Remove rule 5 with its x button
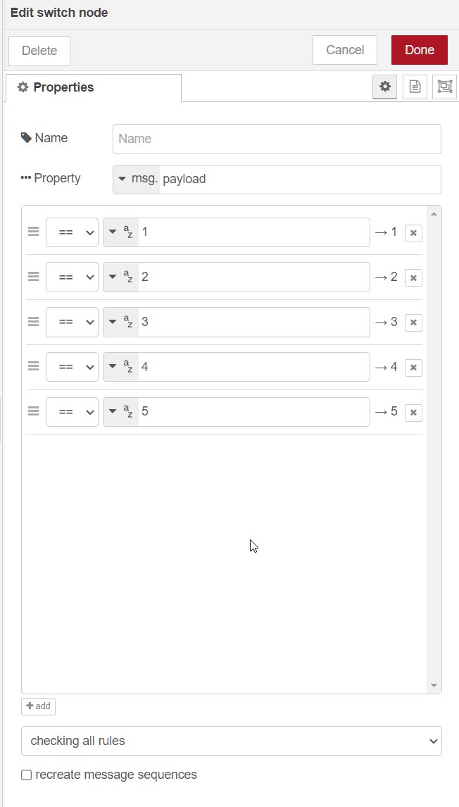 (413, 413)
